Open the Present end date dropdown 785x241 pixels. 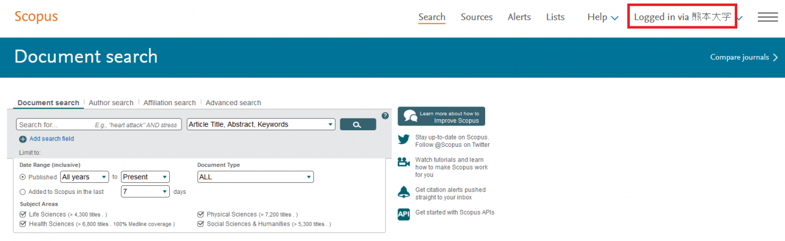pyautogui.click(x=145, y=177)
